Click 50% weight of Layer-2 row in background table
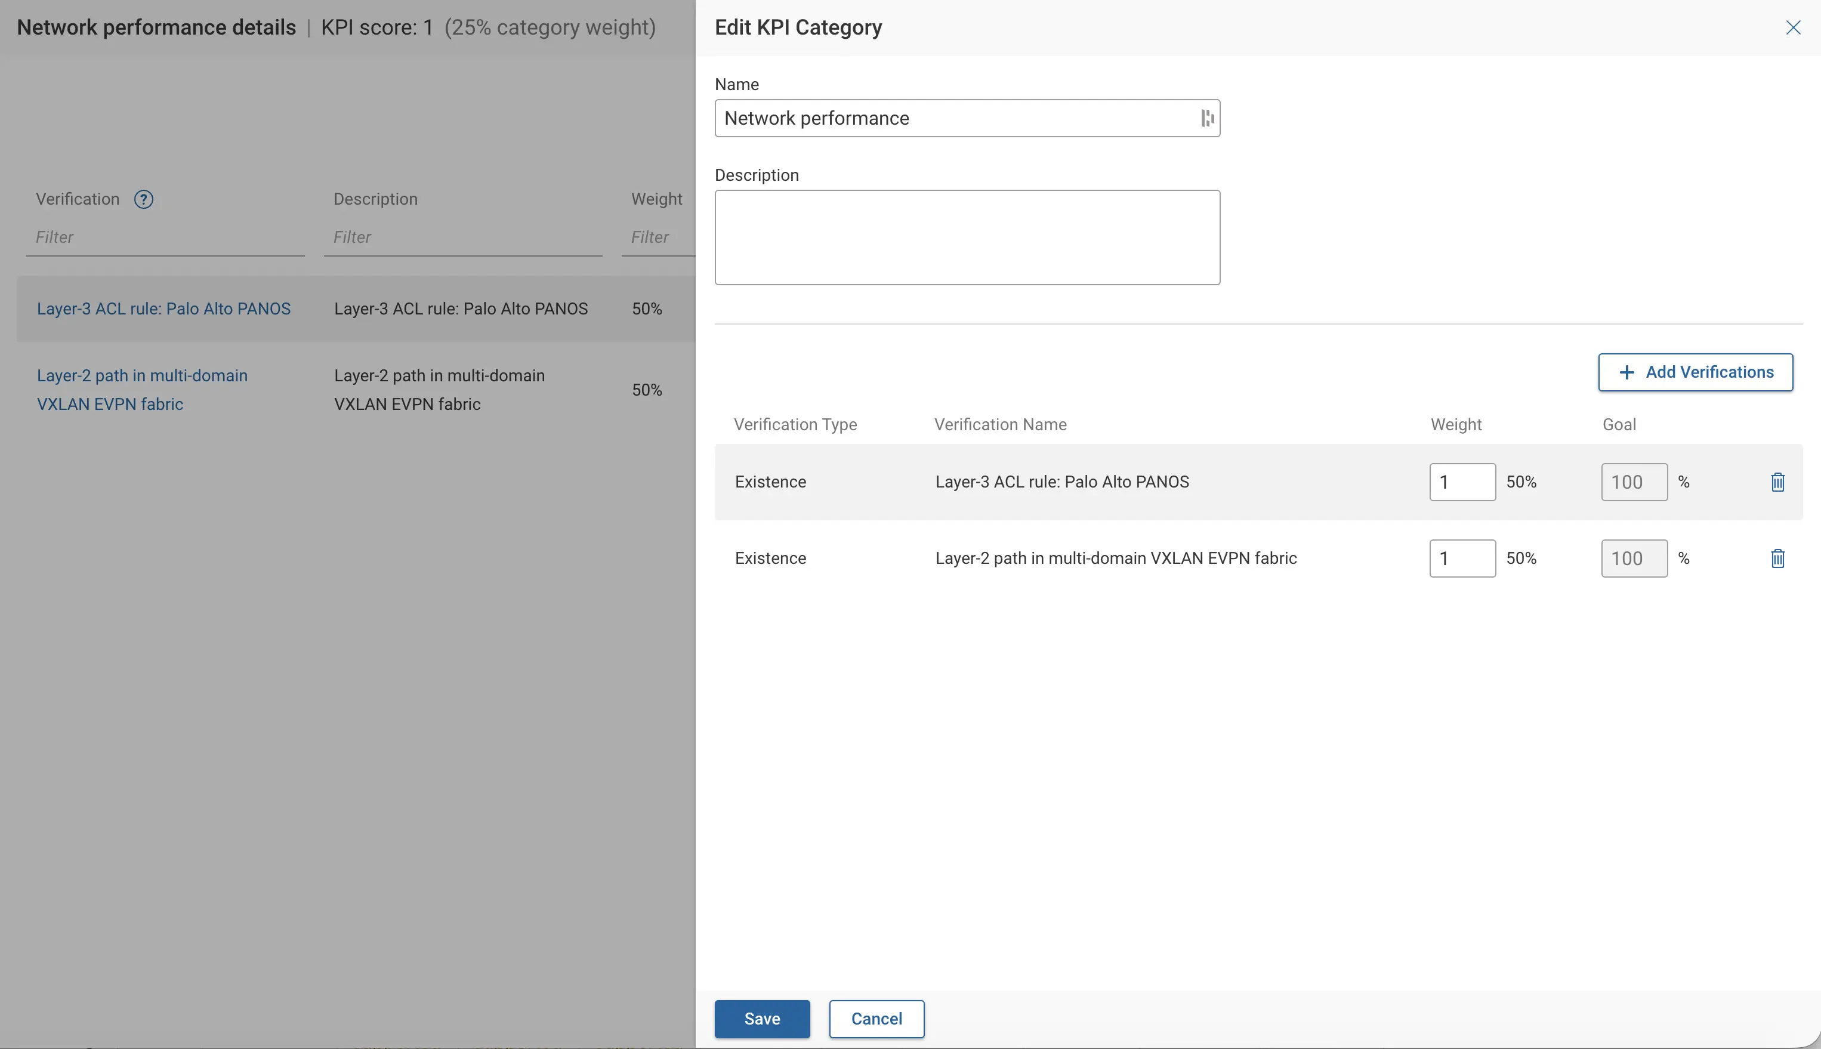1821x1049 pixels. (647, 390)
